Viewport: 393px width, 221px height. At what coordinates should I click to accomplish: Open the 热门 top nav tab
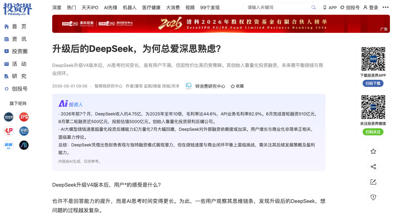tap(72, 8)
